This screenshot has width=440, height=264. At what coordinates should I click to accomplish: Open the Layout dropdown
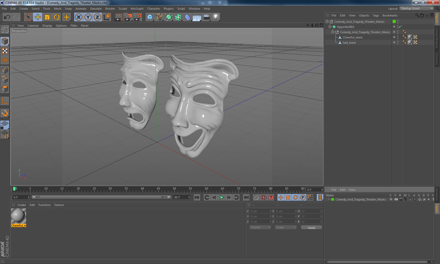tap(417, 9)
